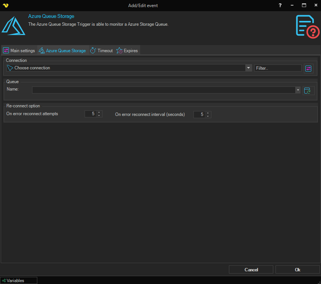Increase the reconnect interval seconds

pyautogui.click(x=208, y=113)
